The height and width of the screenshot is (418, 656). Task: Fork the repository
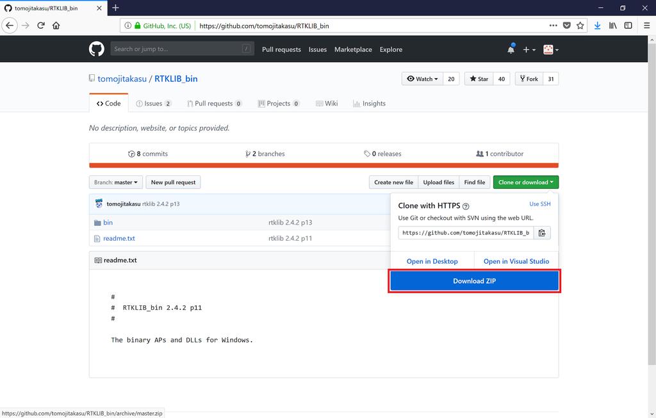pos(529,79)
